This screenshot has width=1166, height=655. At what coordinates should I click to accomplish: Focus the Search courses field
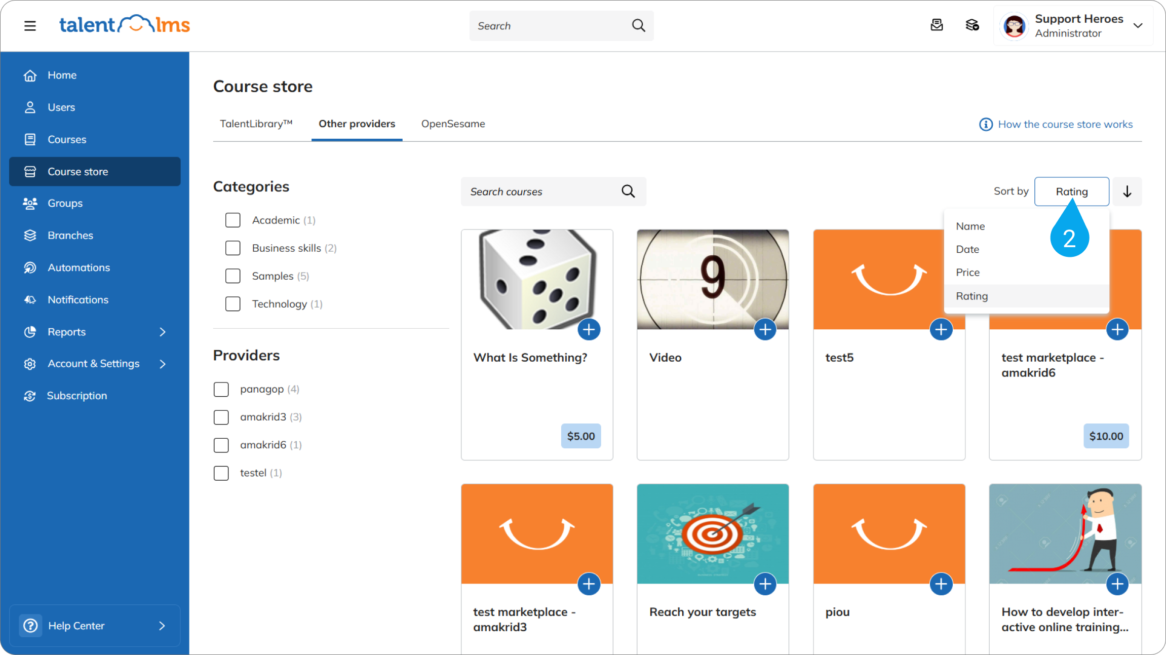tap(553, 191)
